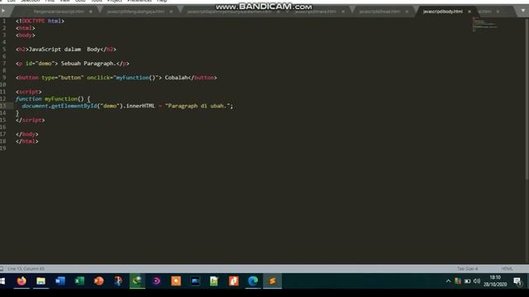This screenshot has width=529, height=297.
Task: Close the Pengenalanjavascript.html tab
Action: pos(90,12)
